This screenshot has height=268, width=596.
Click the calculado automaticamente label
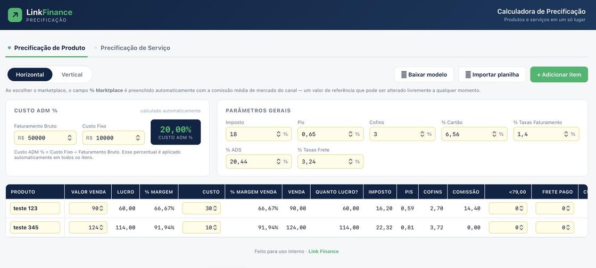pyautogui.click(x=170, y=111)
